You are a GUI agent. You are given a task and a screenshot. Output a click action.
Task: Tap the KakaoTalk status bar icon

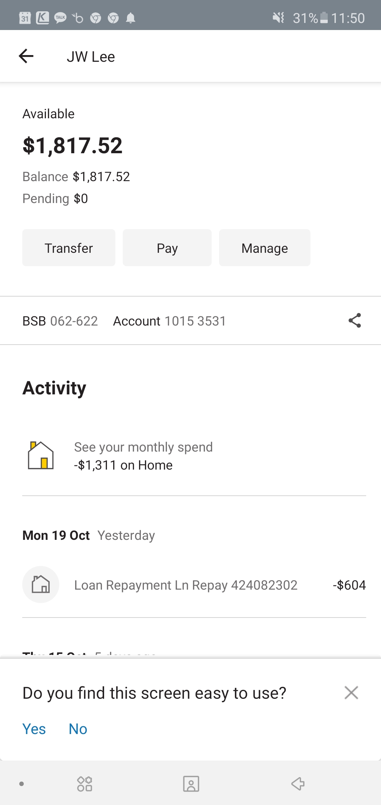click(60, 18)
